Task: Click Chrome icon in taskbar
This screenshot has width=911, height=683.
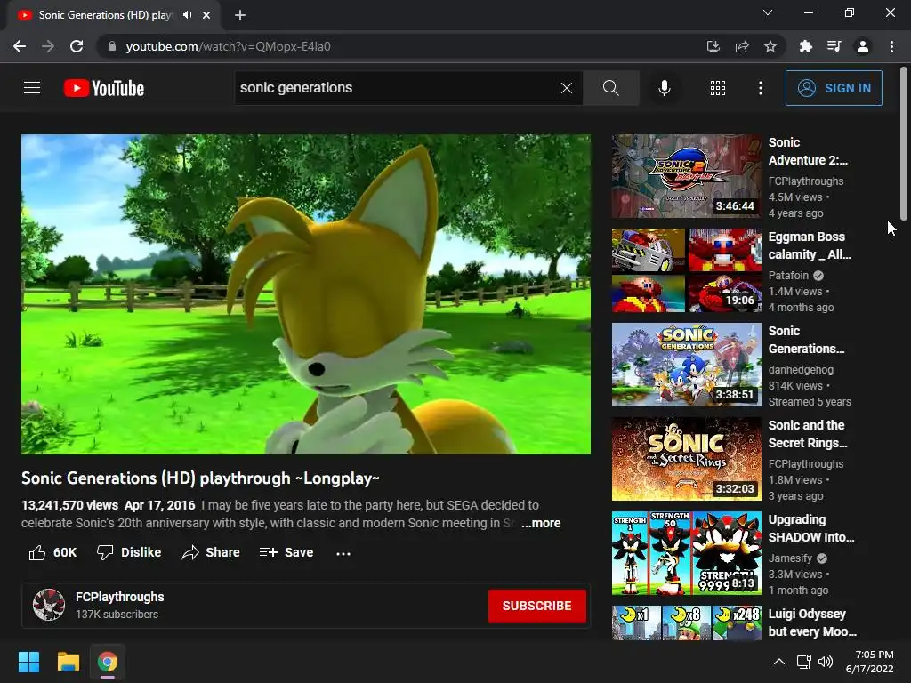Action: (x=108, y=662)
